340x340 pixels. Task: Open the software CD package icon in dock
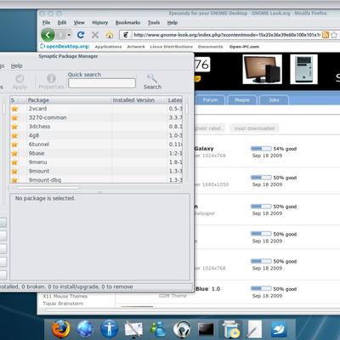[231, 330]
